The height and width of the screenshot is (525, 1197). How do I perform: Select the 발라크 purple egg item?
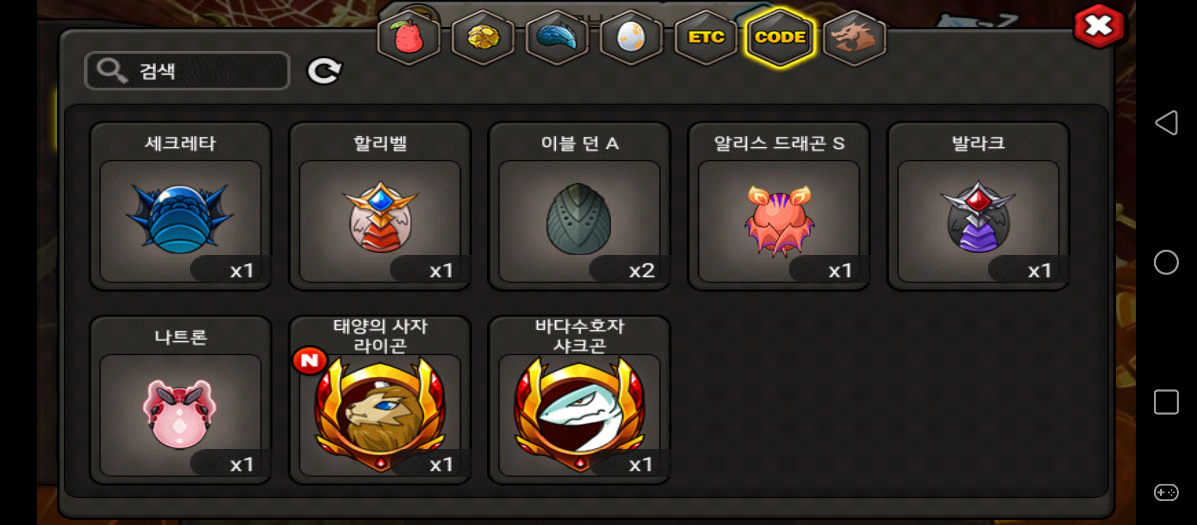click(979, 206)
